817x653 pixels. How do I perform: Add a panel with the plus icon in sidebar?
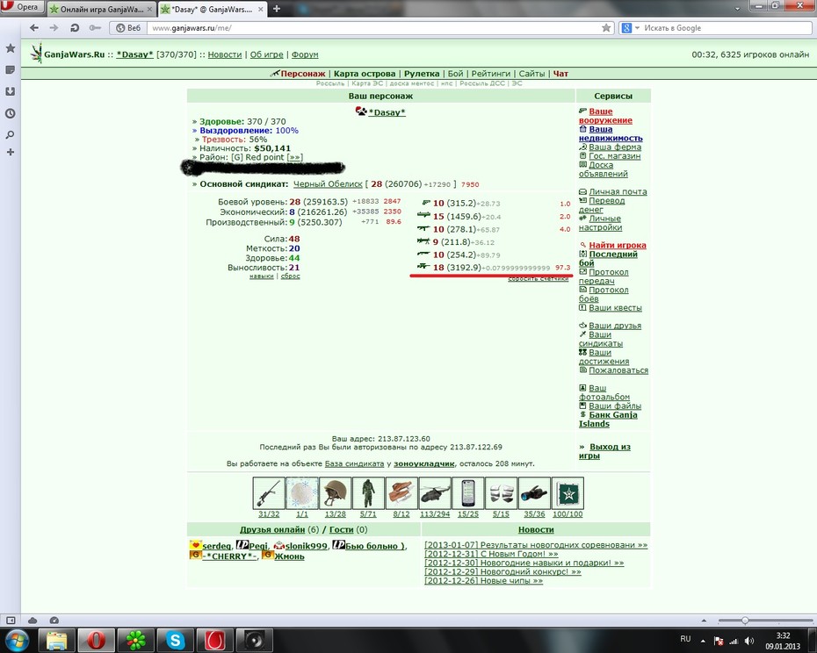[10, 152]
